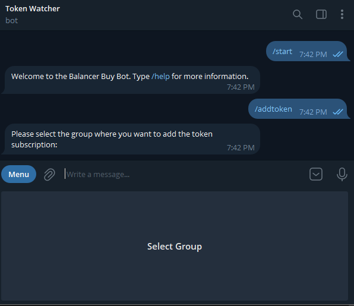Click the double checkmark on /addtoken message
This screenshot has height=306, width=354.
[x=338, y=112]
